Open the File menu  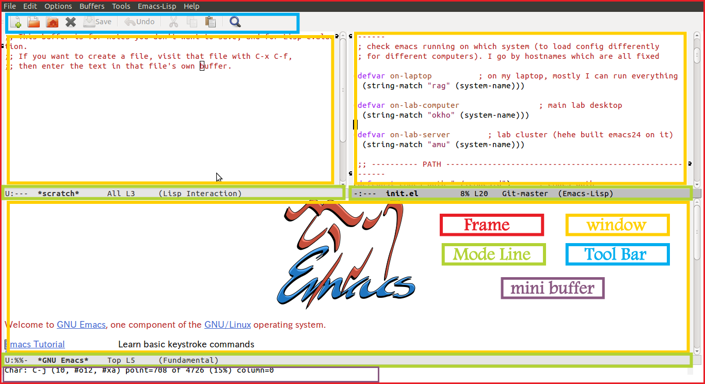tap(10, 6)
